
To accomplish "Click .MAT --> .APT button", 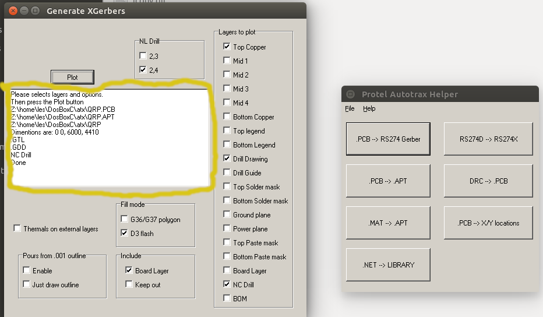I will pos(388,223).
